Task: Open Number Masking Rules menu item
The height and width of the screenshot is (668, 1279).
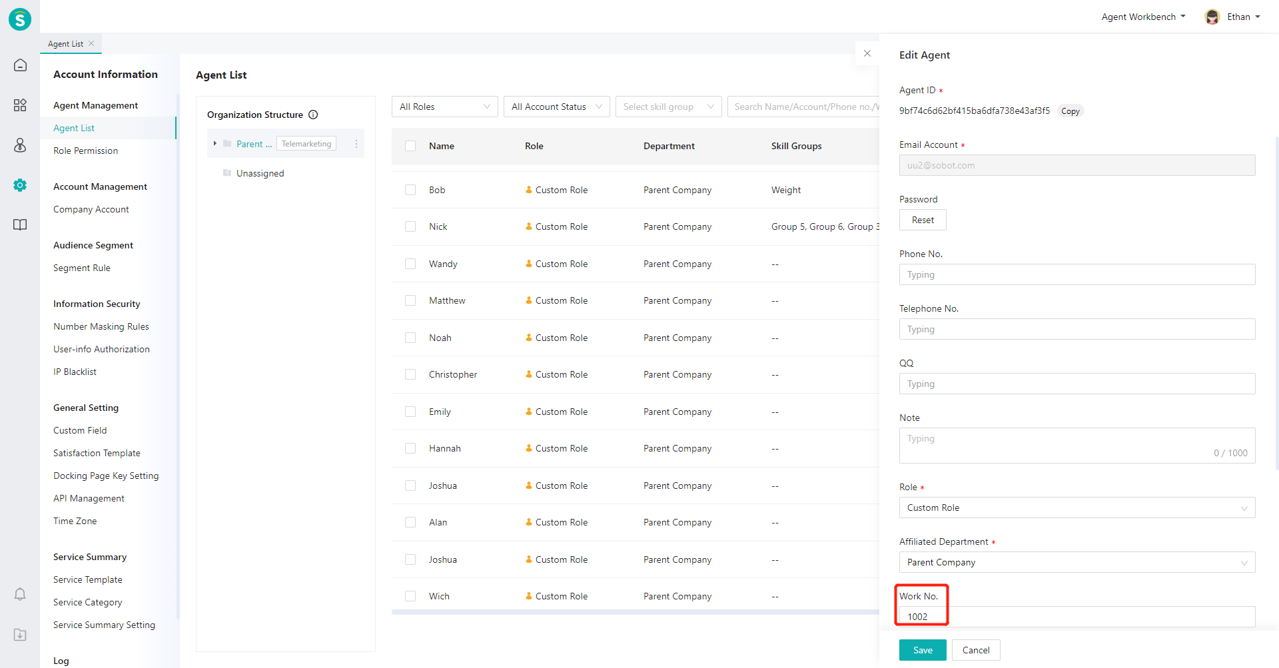Action: point(101,326)
